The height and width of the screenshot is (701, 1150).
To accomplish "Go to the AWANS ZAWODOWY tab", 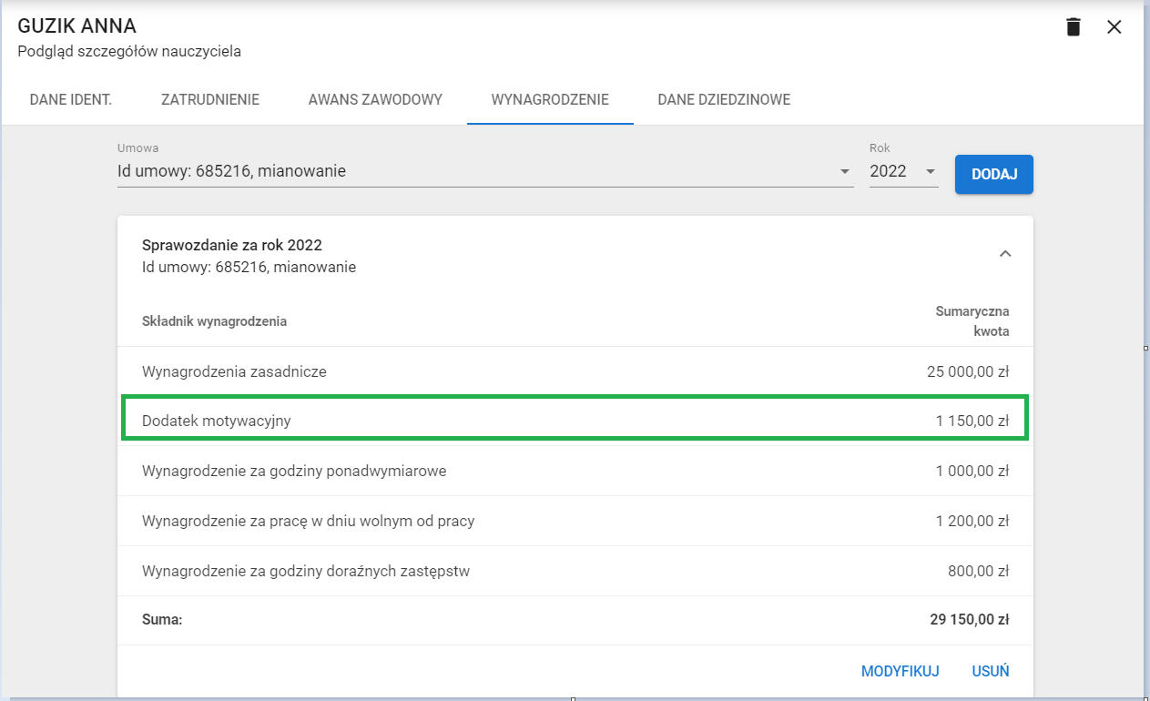I will [375, 100].
